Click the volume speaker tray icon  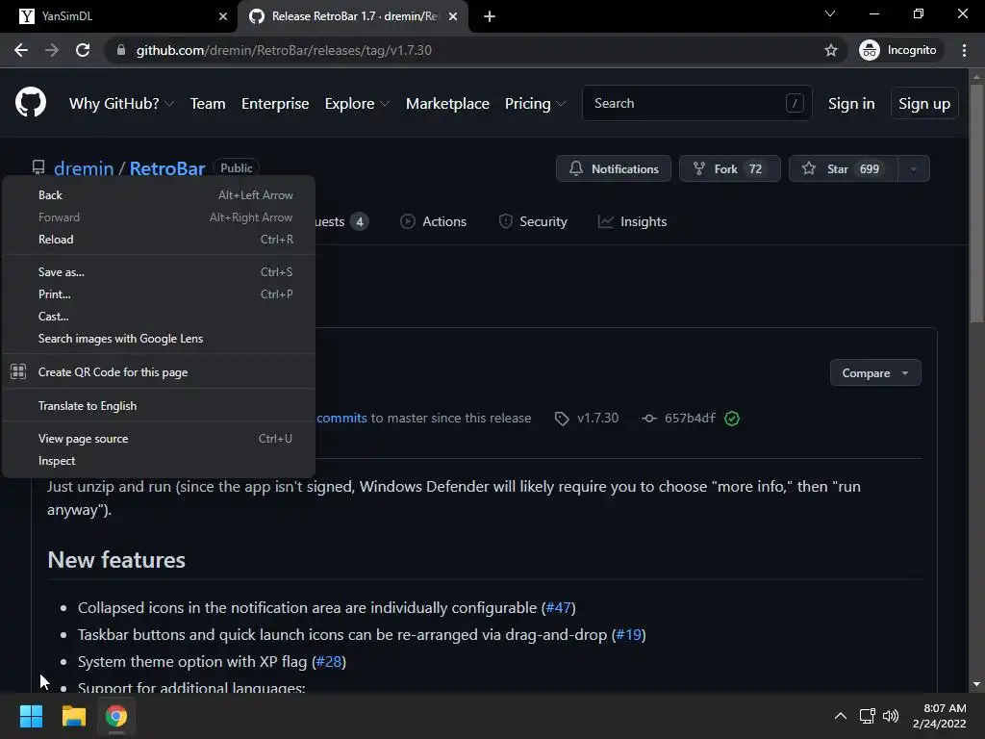pos(890,716)
